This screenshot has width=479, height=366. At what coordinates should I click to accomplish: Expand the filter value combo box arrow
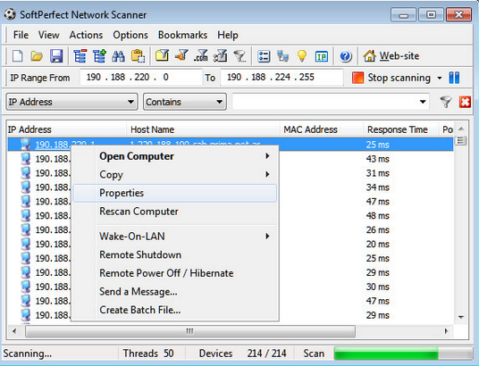click(423, 102)
